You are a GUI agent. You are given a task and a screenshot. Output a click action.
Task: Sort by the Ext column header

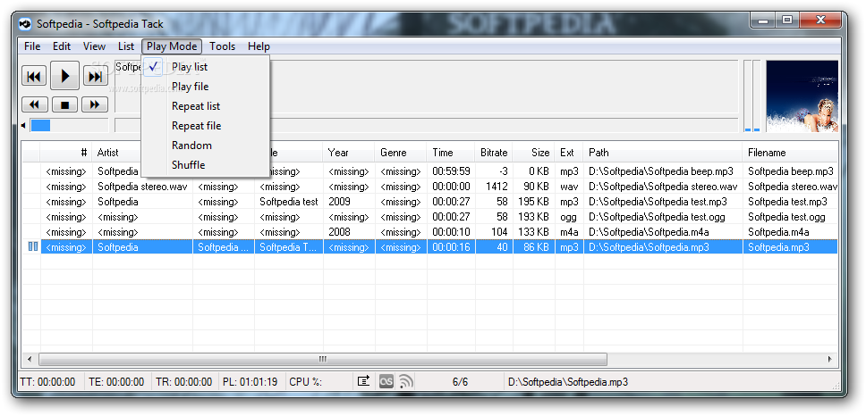pos(569,153)
